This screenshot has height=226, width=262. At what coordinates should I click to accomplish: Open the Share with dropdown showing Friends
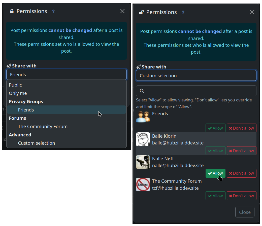pyautogui.click(x=67, y=74)
